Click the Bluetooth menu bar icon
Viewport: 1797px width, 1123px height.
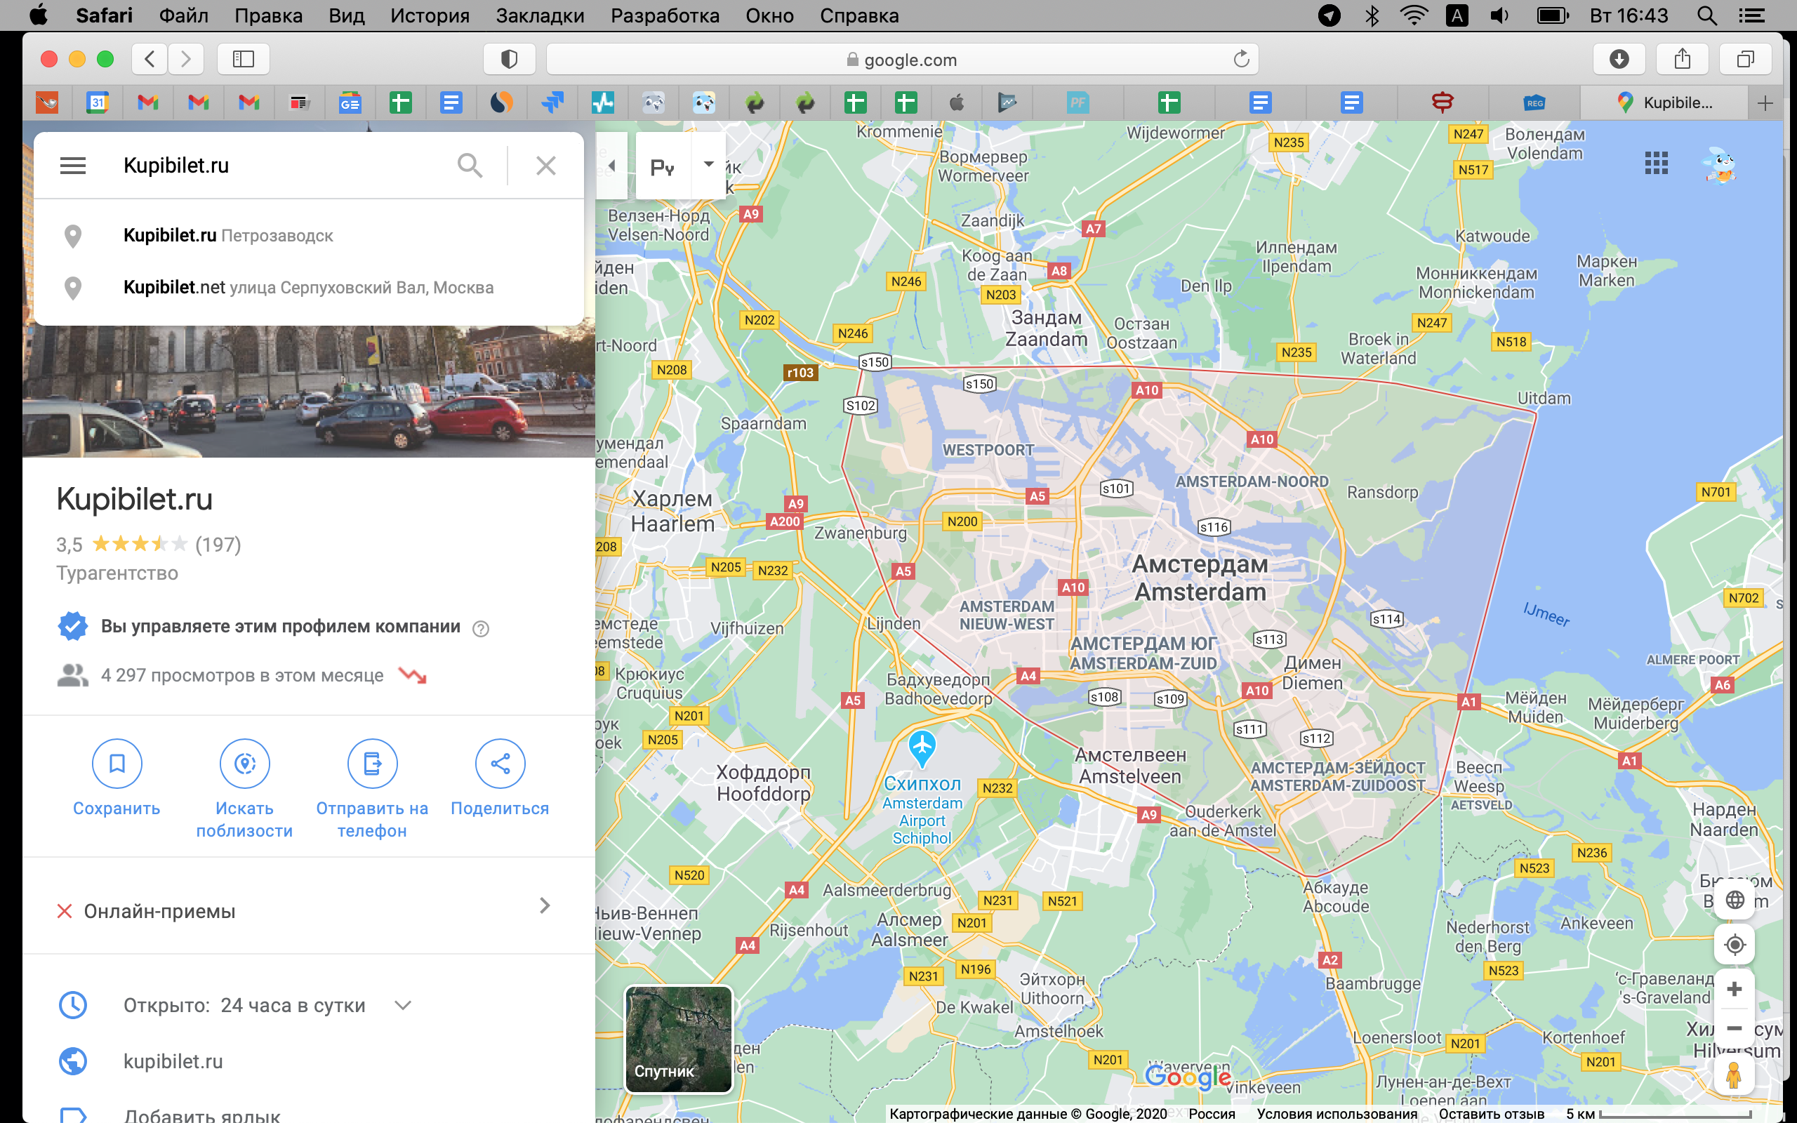pos(1372,15)
